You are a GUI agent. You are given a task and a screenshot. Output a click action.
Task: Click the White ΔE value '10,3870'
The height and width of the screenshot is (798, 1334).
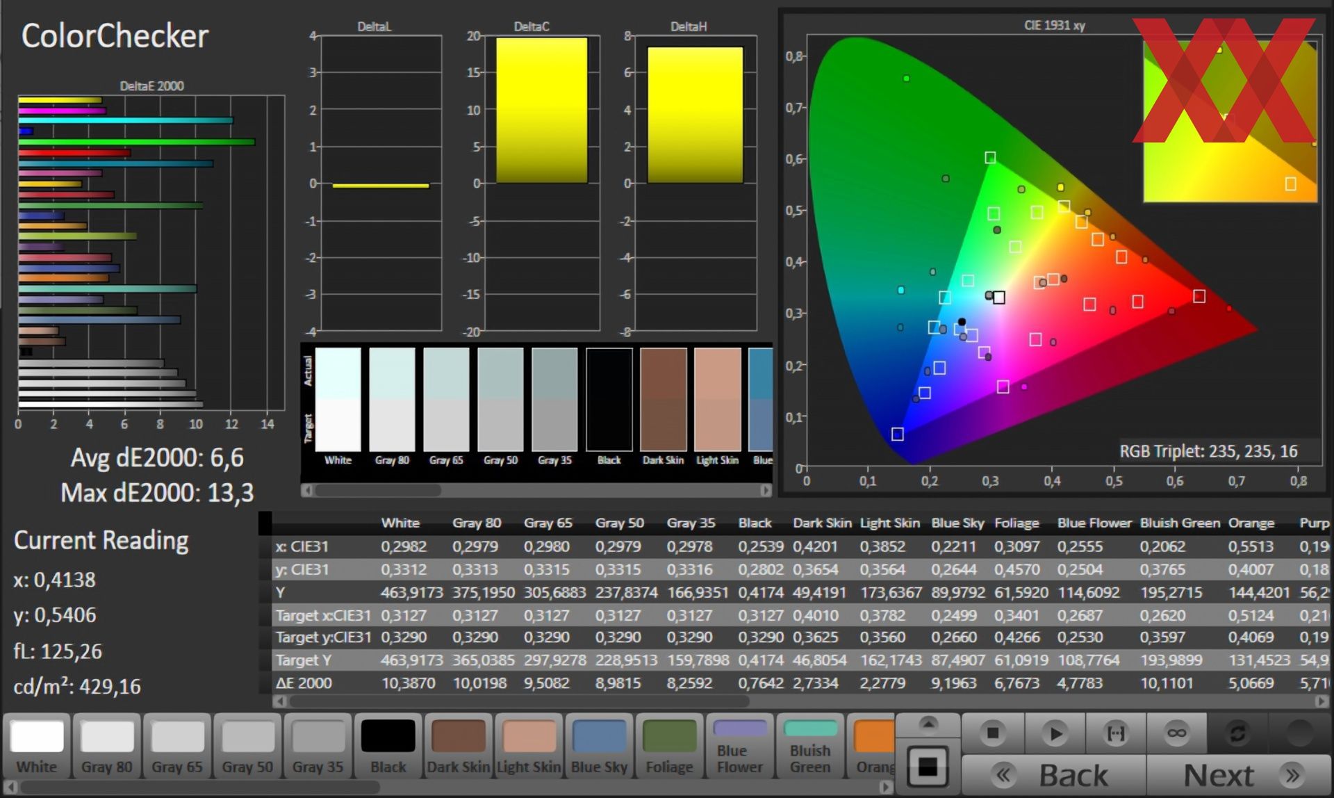(x=409, y=683)
